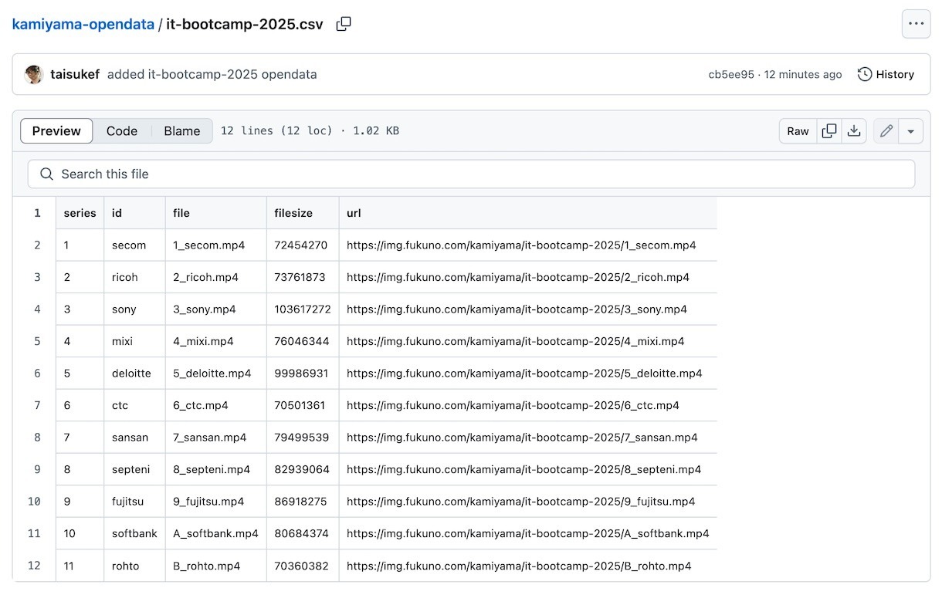The width and height of the screenshot is (942, 595).
Task: Click the '9_fujitsu.mp4' file cell
Action: pos(216,502)
